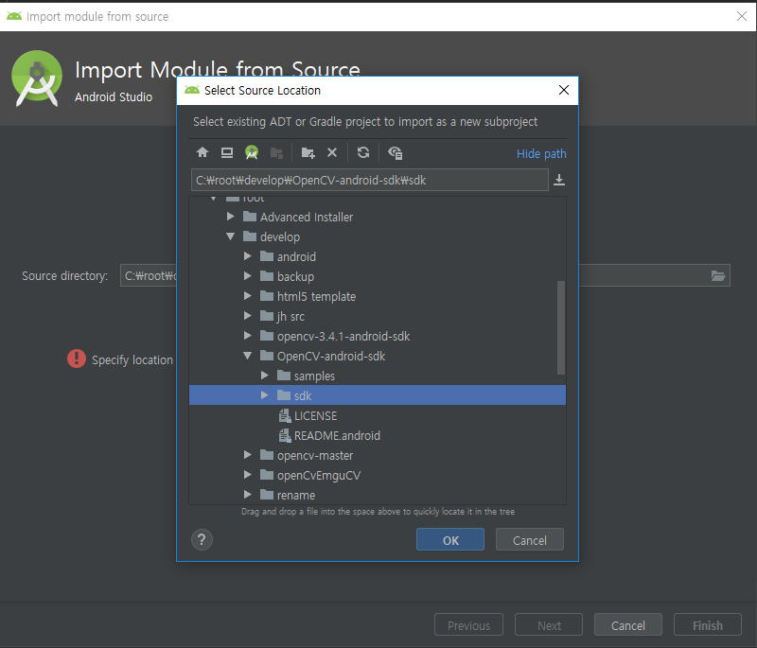Click the grayed module directory icon

pos(276,153)
